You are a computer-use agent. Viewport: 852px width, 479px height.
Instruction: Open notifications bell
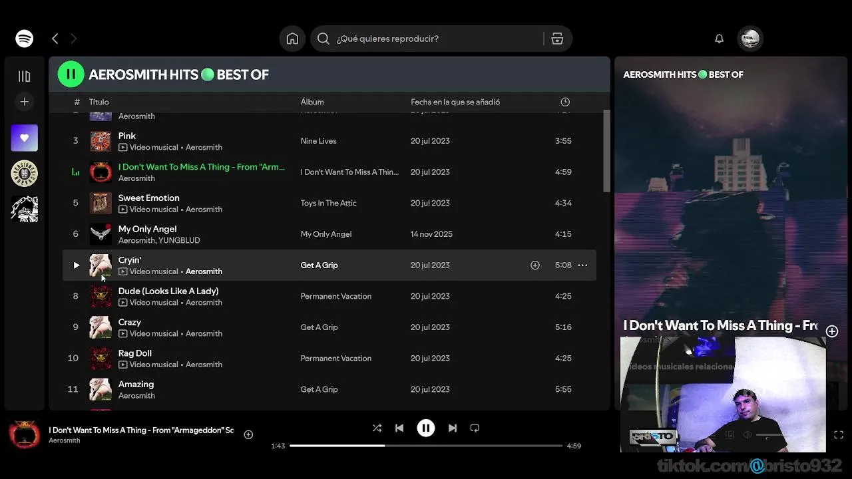tap(719, 39)
